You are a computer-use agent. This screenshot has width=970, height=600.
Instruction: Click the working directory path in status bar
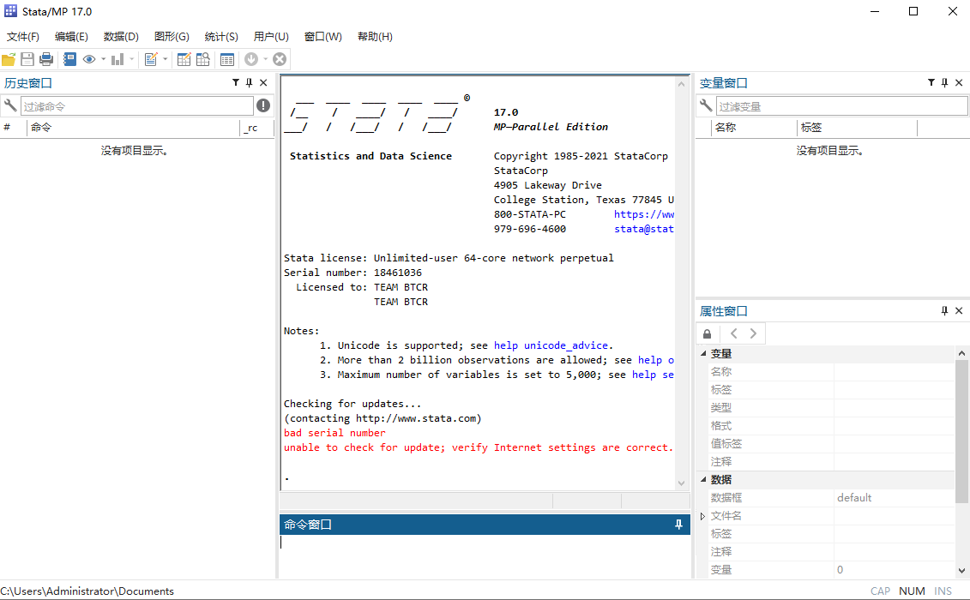(87, 591)
